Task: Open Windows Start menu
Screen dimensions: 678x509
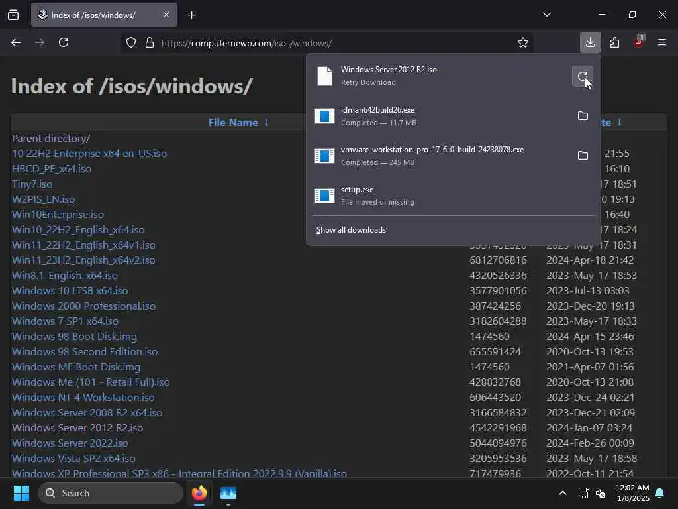Action: (x=21, y=493)
